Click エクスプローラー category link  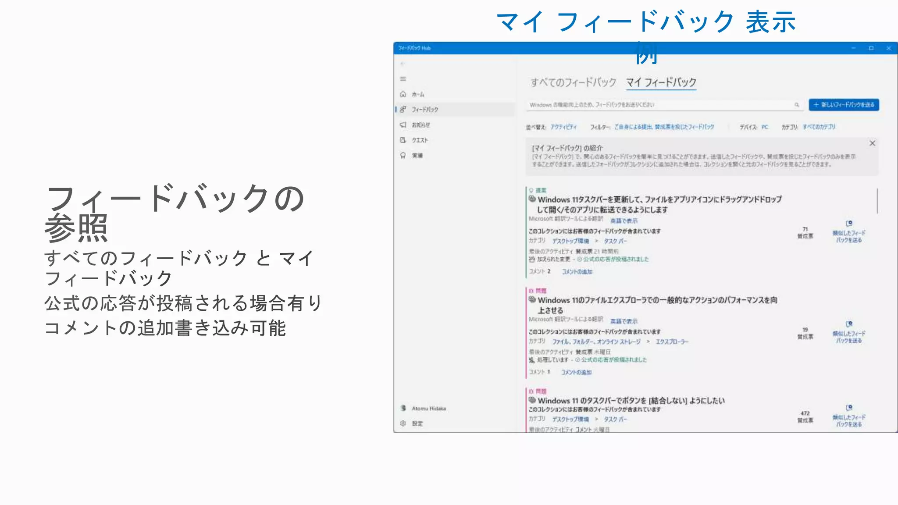[x=672, y=341]
